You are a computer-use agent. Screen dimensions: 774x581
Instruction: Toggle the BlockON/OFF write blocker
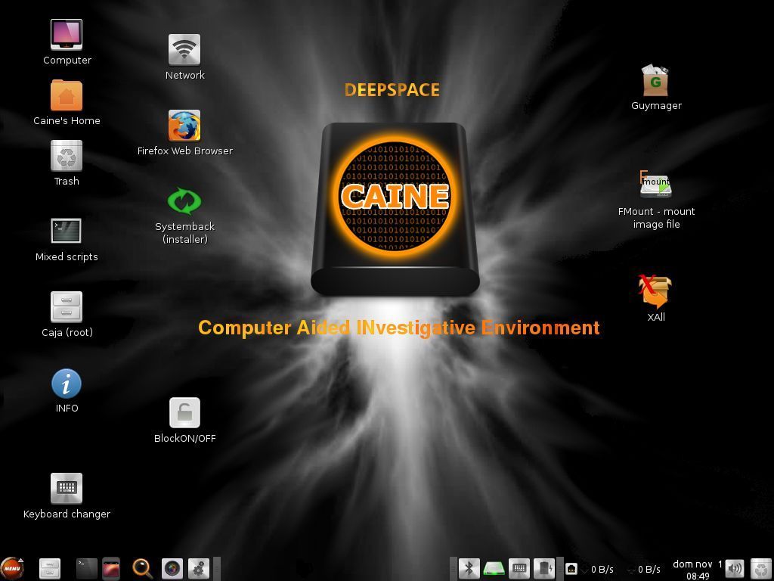tap(184, 413)
